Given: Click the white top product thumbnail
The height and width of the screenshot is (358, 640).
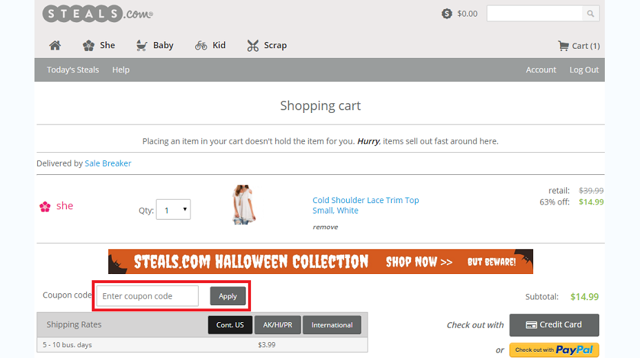Looking at the screenshot, I should pos(244,205).
